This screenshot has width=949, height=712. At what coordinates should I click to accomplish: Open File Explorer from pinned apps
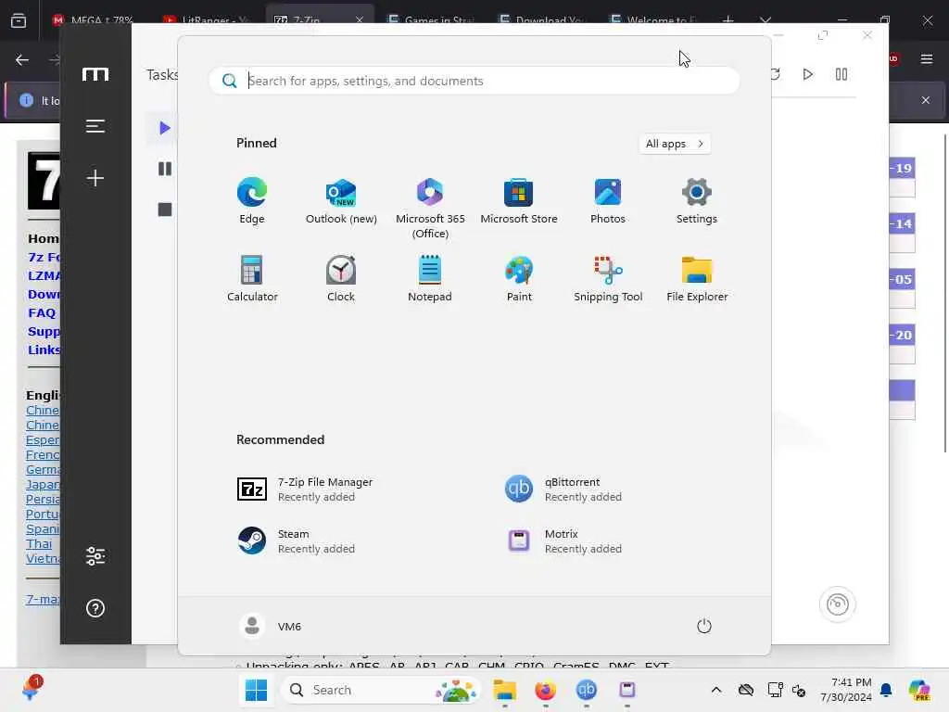click(697, 278)
